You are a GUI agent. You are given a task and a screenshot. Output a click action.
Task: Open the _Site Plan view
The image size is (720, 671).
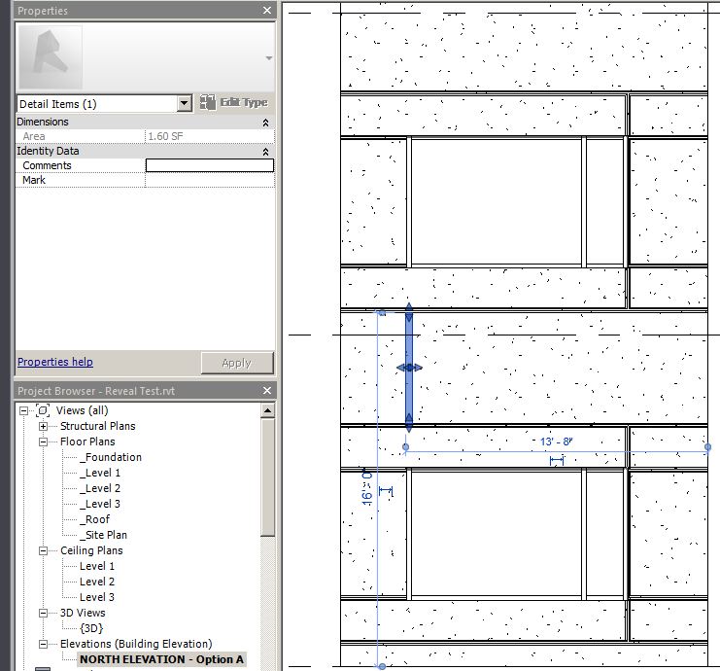(x=103, y=535)
